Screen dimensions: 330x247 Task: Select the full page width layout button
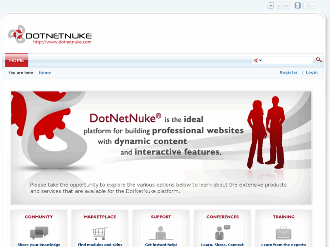coord(313,5)
